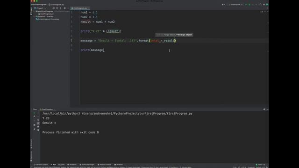Click collapse-all icon in Project panel header
Screen dimensions: 299x168
(x=60, y=8)
